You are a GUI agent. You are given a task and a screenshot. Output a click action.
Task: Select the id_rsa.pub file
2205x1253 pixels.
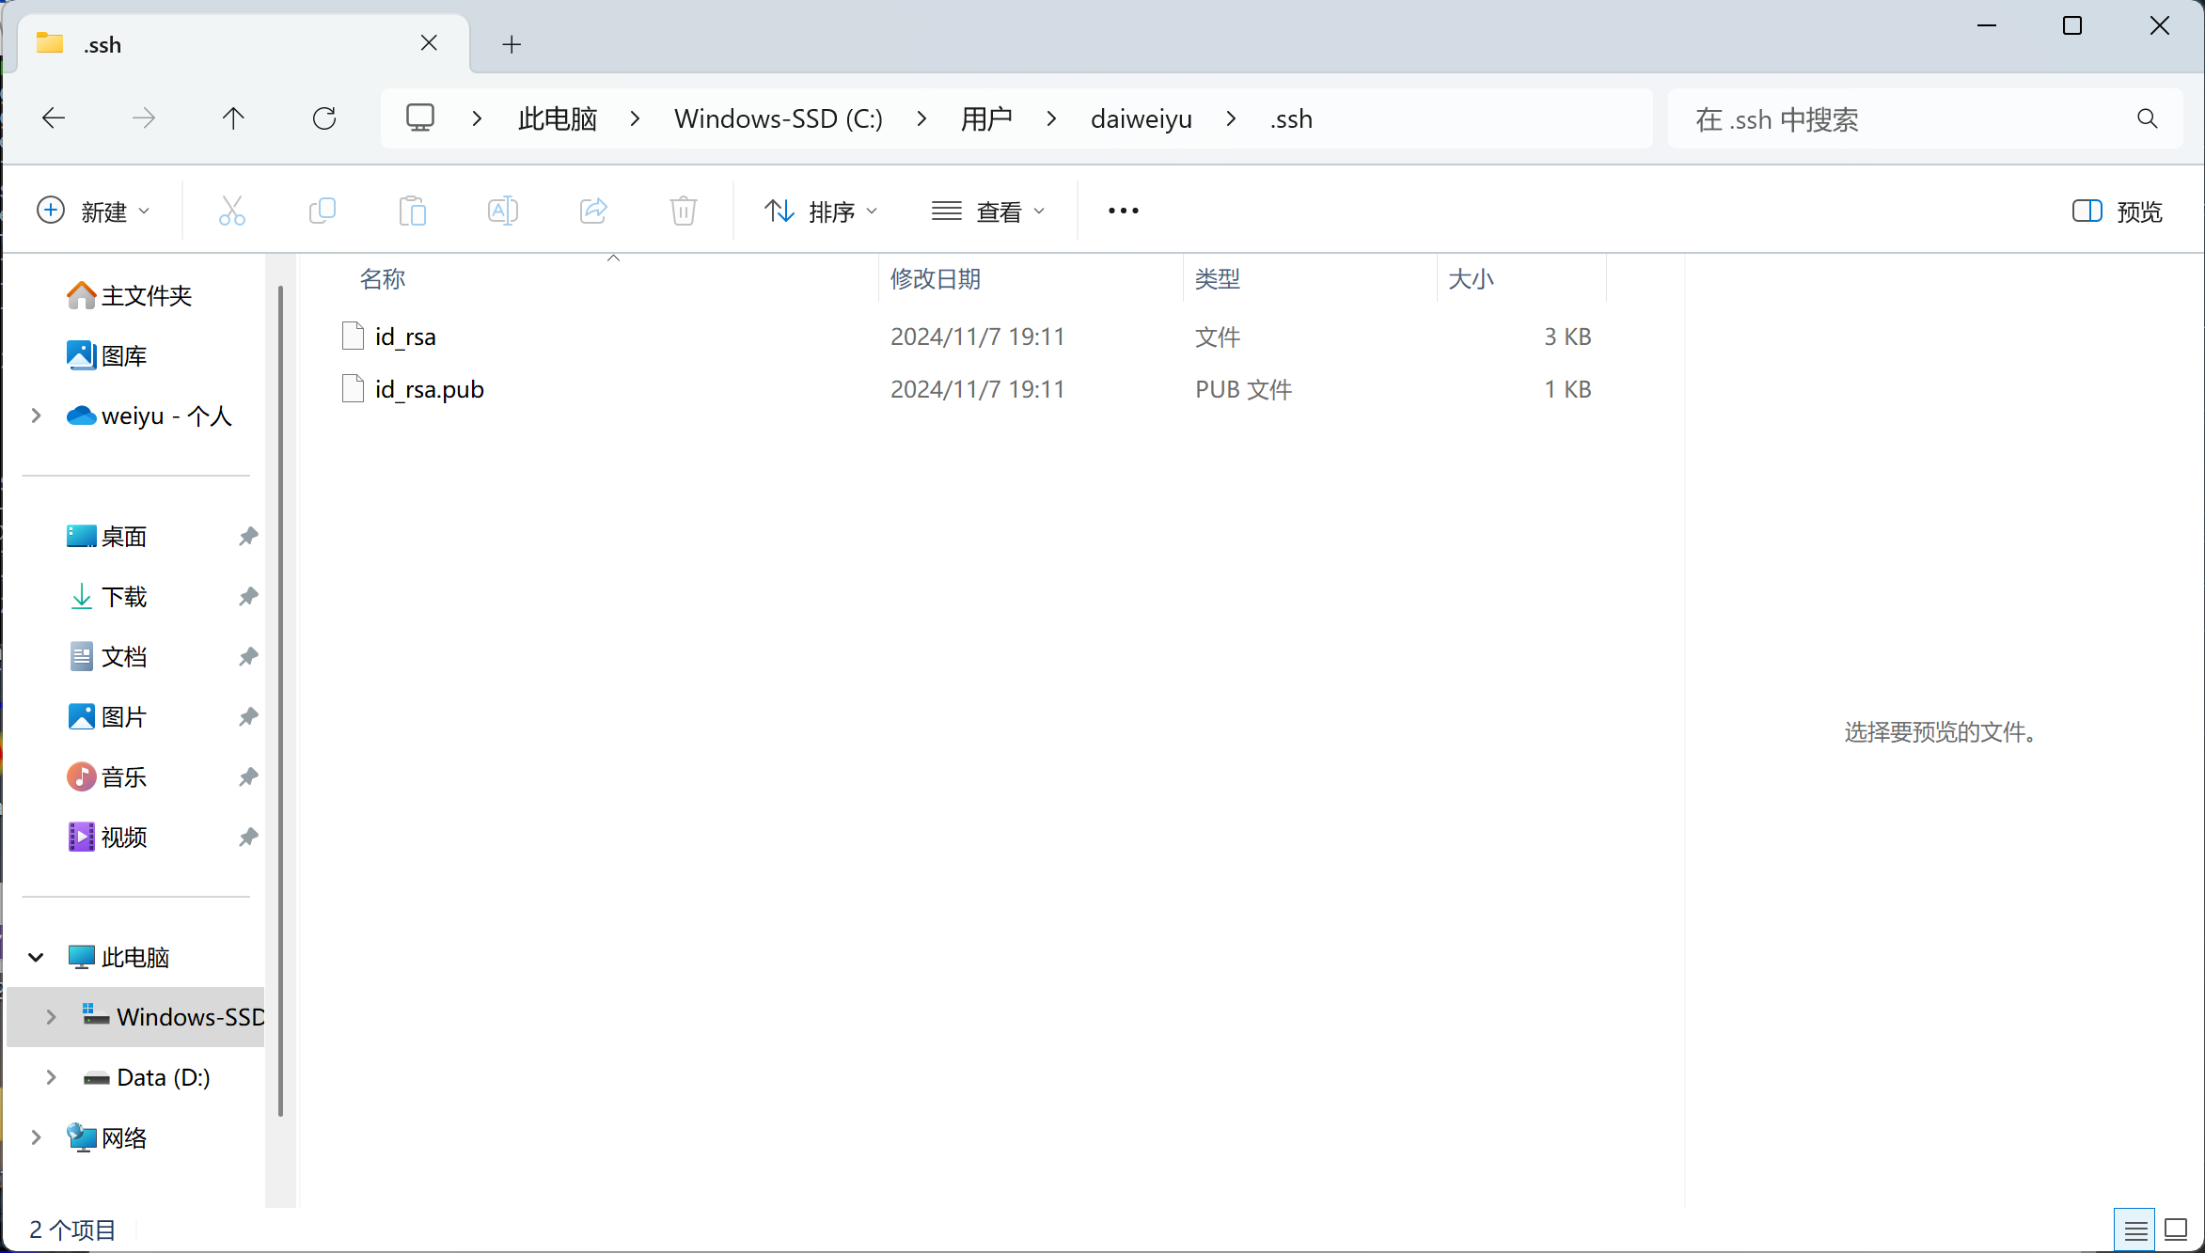tap(428, 388)
